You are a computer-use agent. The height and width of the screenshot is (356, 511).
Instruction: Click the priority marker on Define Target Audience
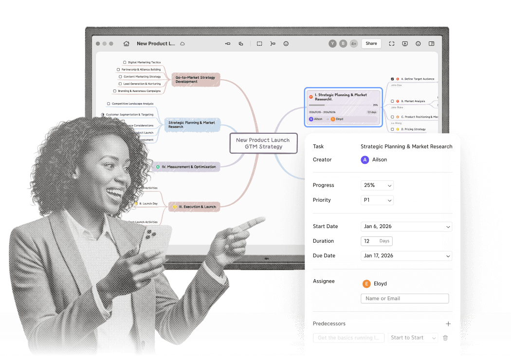tap(398, 79)
